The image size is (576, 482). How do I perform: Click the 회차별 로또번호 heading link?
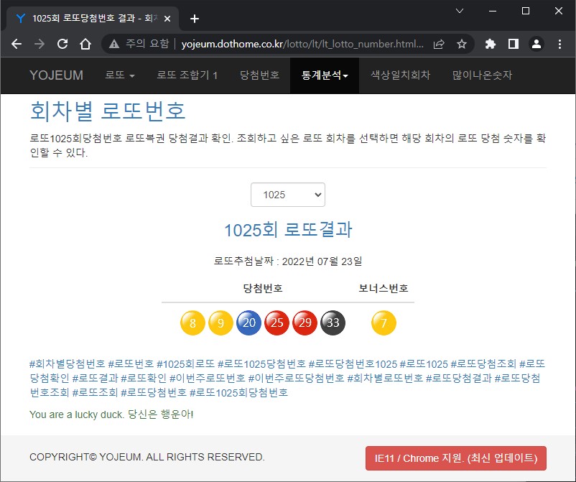pyautogui.click(x=108, y=111)
